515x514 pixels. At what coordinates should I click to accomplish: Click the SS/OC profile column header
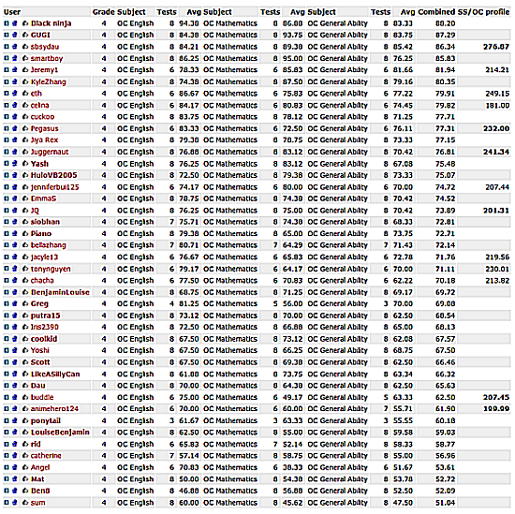coord(484,12)
